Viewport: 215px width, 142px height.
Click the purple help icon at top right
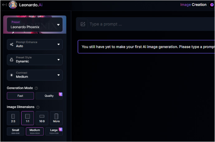(212, 5)
